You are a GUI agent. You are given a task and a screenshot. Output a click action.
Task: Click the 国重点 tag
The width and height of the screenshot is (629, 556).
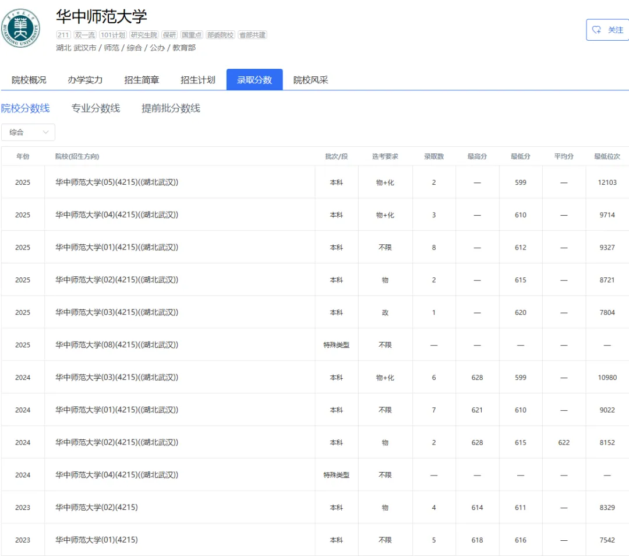click(192, 35)
